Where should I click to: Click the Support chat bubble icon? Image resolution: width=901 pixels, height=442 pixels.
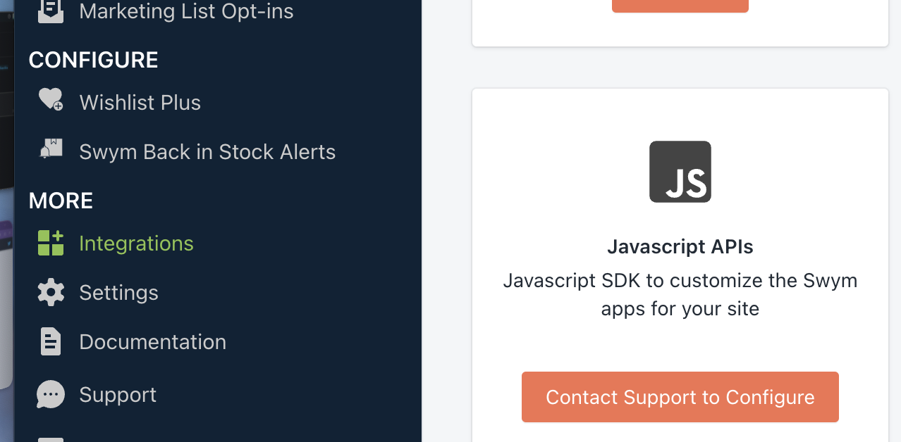click(x=51, y=395)
